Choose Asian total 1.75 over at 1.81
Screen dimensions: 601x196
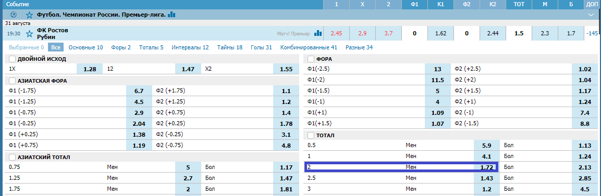click(286, 189)
